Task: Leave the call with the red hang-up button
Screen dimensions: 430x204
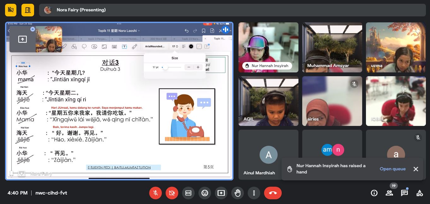Action: [x=273, y=193]
